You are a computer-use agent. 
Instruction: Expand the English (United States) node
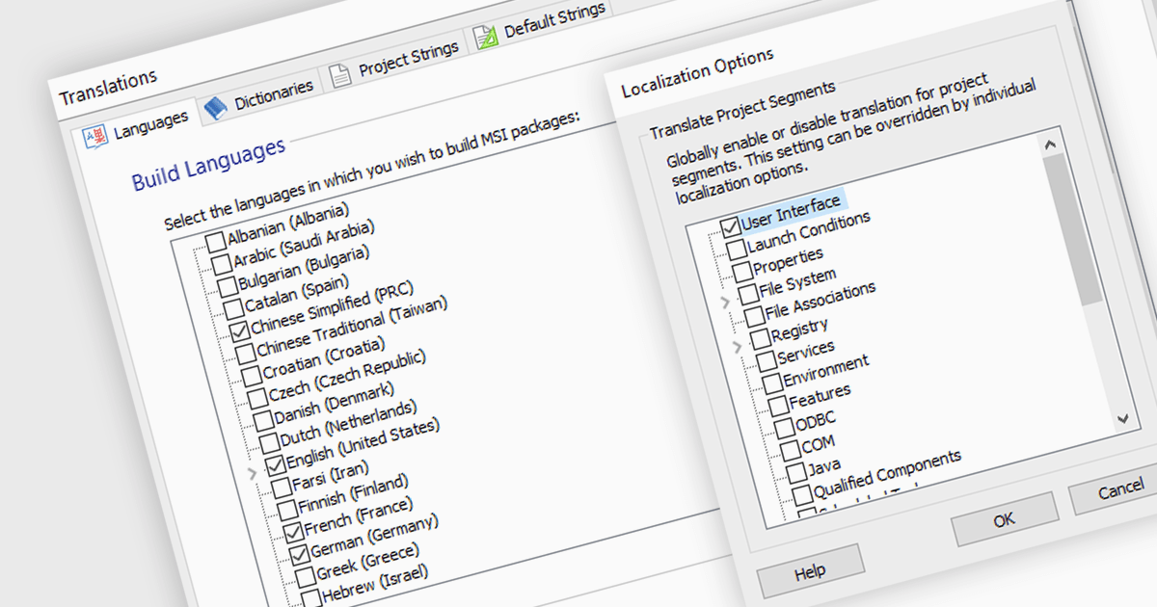[253, 472]
